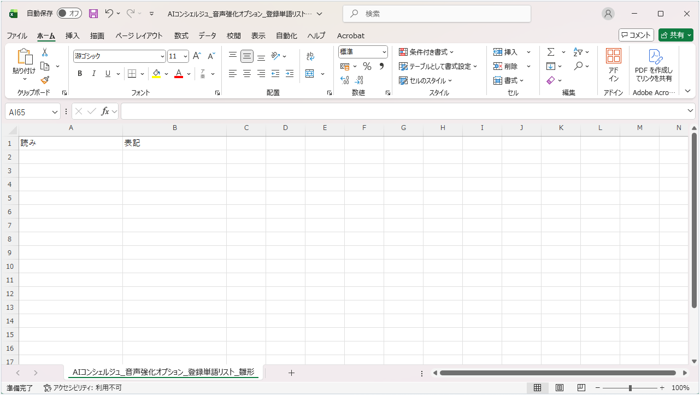Click the merge and center cells icon

(310, 73)
